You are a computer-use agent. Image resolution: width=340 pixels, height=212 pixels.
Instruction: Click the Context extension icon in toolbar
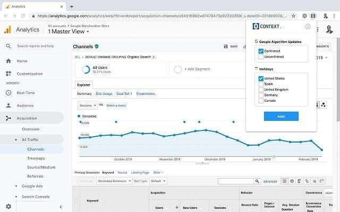coord(313,15)
